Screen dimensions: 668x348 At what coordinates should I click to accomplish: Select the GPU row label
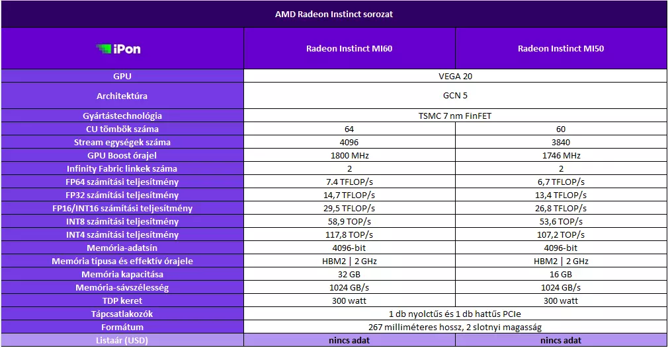(122, 76)
